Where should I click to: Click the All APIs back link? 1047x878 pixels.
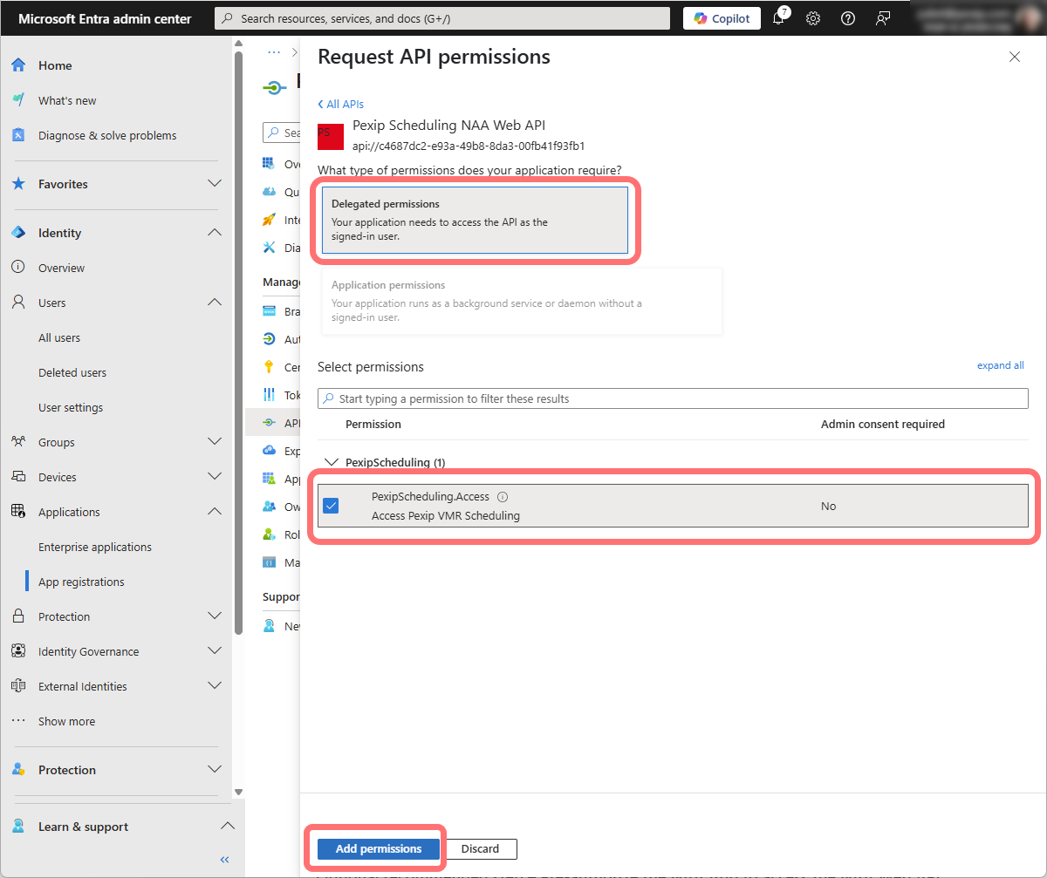point(341,104)
